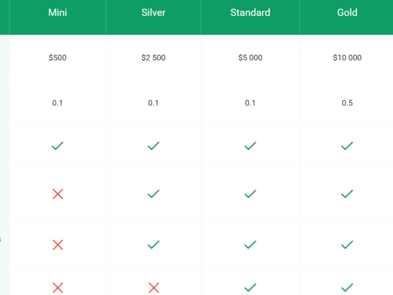Click the first green checkmark under Gold
Screen dimensions: 393x295
[347, 146]
